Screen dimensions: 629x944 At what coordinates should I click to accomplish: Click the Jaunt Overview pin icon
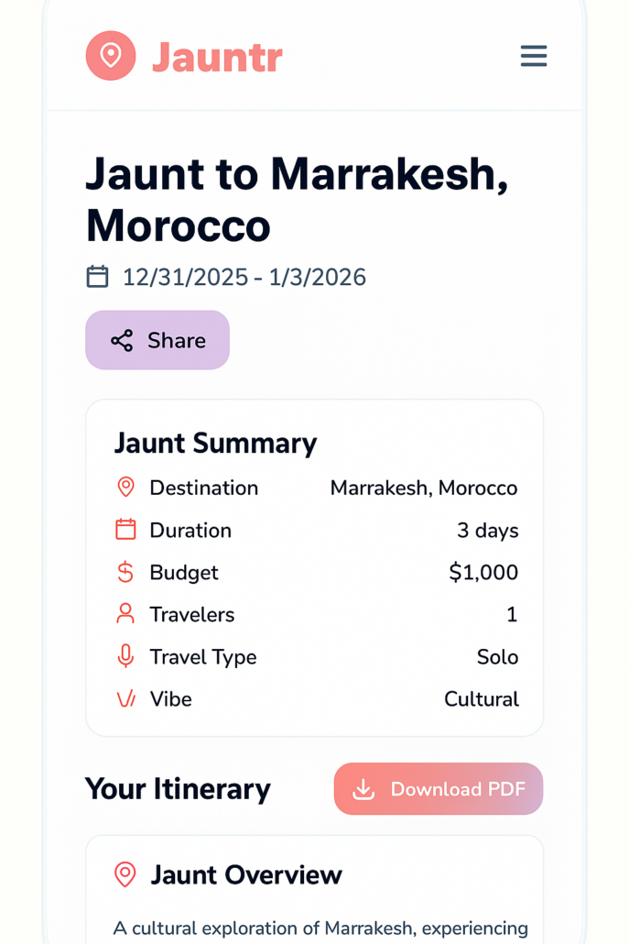tap(125, 874)
